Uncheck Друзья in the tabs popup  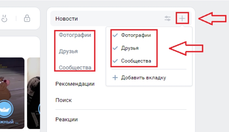coord(115,48)
